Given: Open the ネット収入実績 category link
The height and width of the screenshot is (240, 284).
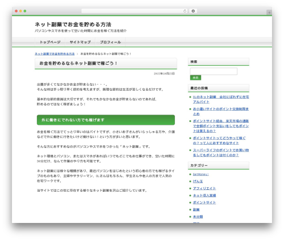Looking at the screenshot, I should [x=204, y=195].
